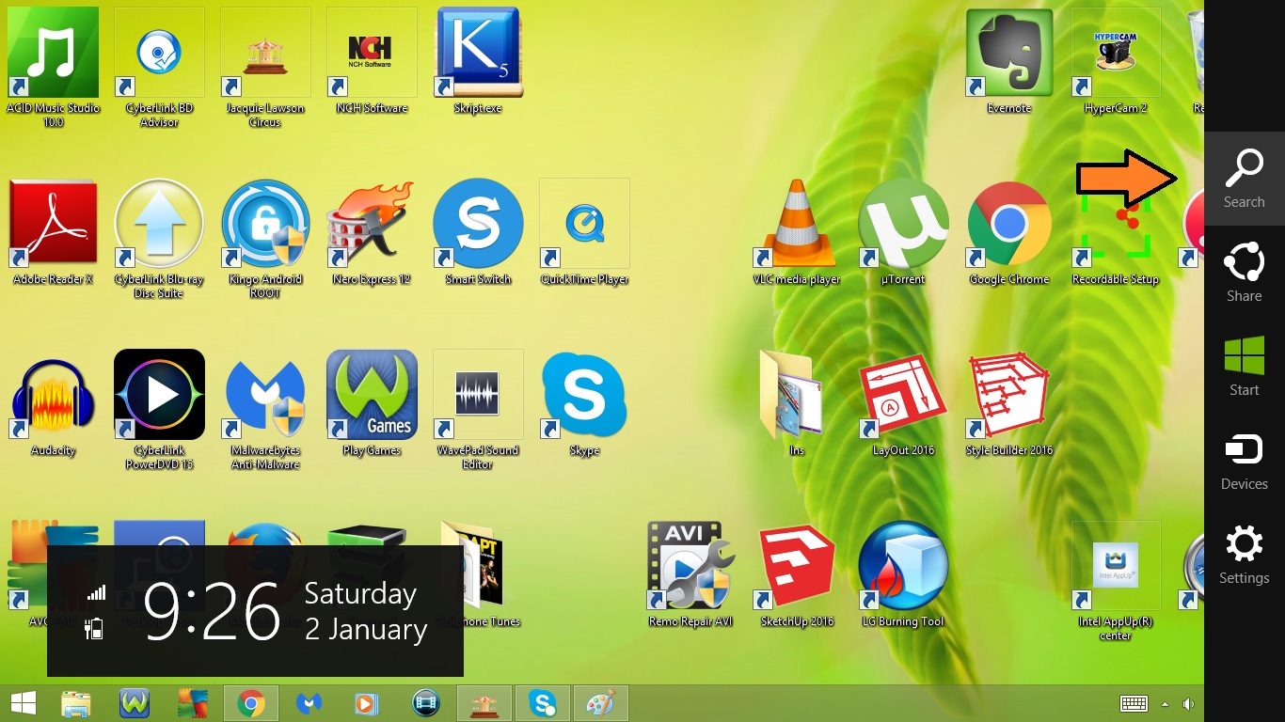Switch to Jacquie Lawson Circus taskbar button
Image resolution: width=1285 pixels, height=722 pixels.
point(484,703)
